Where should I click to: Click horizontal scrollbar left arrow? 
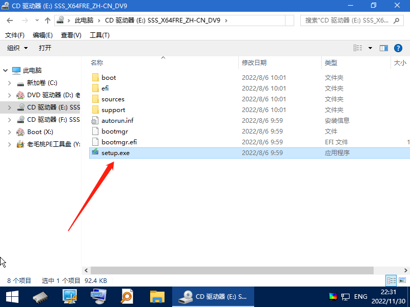86,271
